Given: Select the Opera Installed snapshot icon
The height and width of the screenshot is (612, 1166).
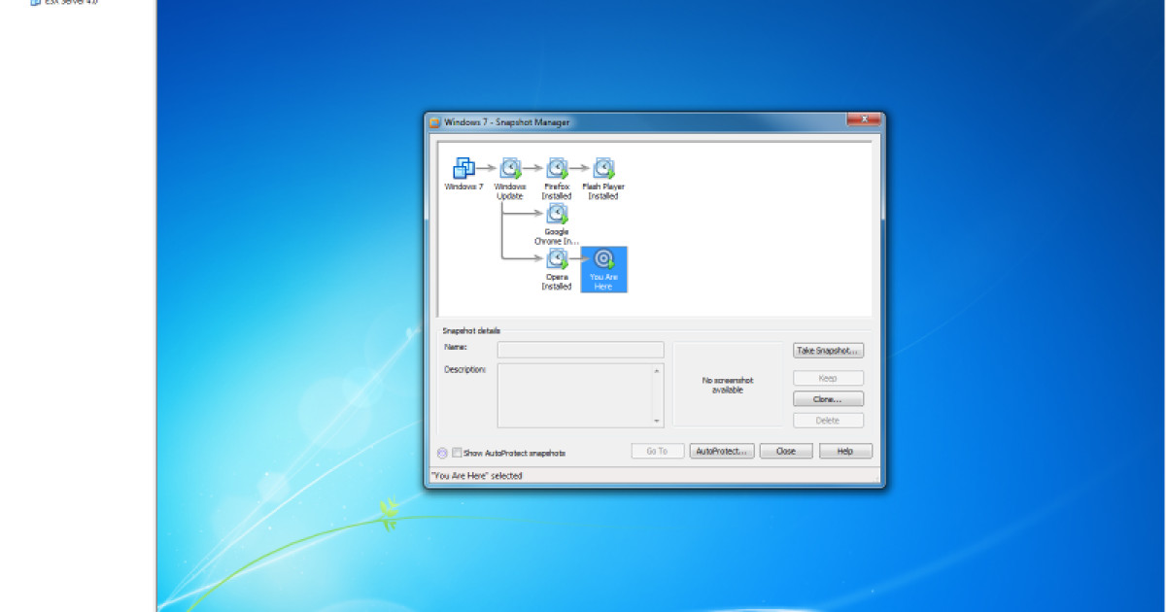Looking at the screenshot, I should (557, 259).
